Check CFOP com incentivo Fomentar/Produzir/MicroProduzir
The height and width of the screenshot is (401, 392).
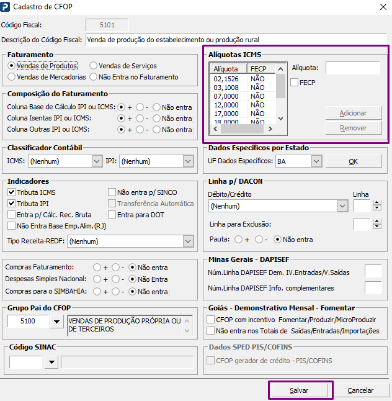click(210, 320)
